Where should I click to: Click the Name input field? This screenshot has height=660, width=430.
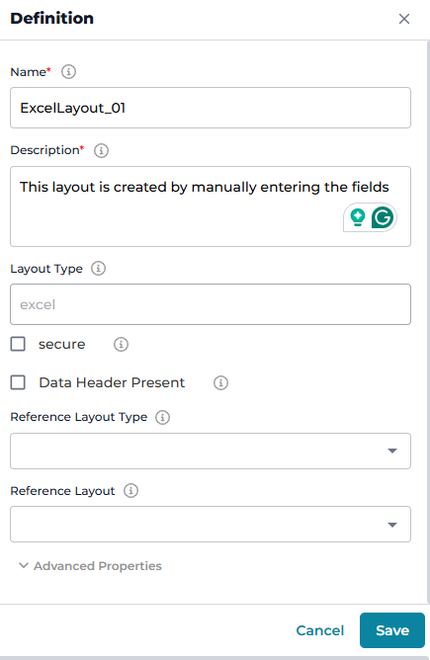coord(211,108)
